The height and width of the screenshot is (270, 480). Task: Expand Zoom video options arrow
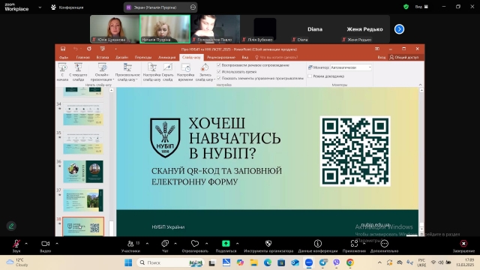(57, 244)
